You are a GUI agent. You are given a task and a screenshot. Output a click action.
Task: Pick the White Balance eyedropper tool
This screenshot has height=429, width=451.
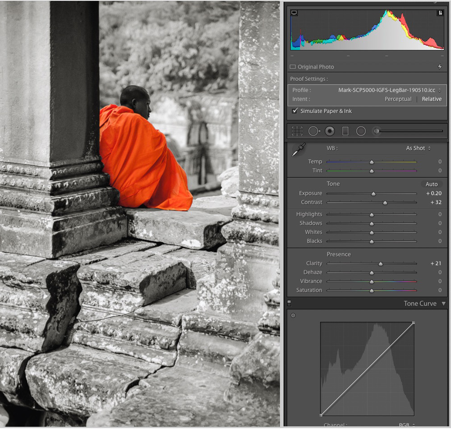coord(298,150)
